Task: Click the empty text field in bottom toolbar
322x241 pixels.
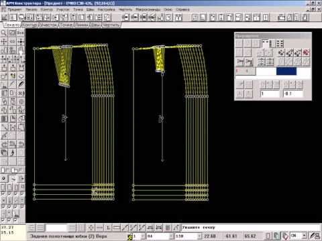Action: pos(56,228)
